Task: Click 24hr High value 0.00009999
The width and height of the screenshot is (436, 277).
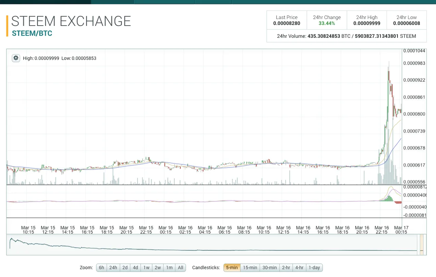Action: click(x=367, y=24)
